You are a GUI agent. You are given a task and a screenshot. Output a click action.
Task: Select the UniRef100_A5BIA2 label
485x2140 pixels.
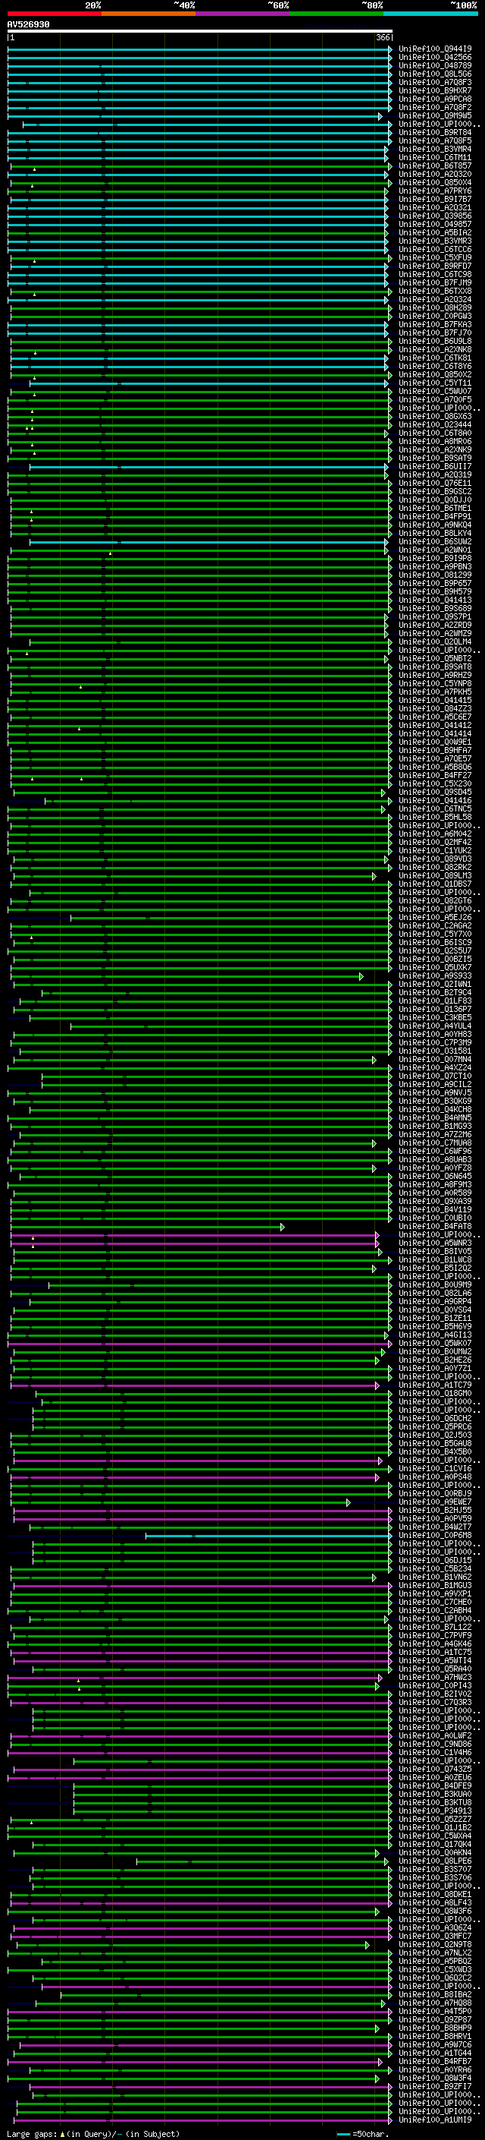pyautogui.click(x=435, y=232)
